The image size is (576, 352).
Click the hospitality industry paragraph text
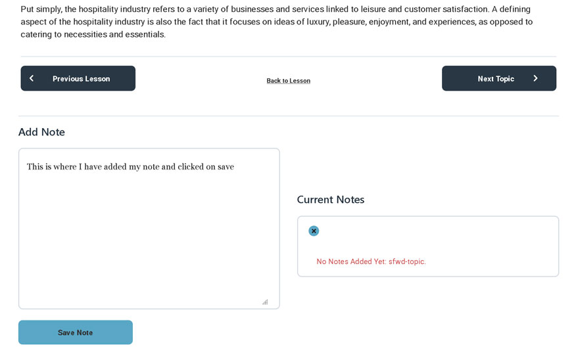pos(277,22)
